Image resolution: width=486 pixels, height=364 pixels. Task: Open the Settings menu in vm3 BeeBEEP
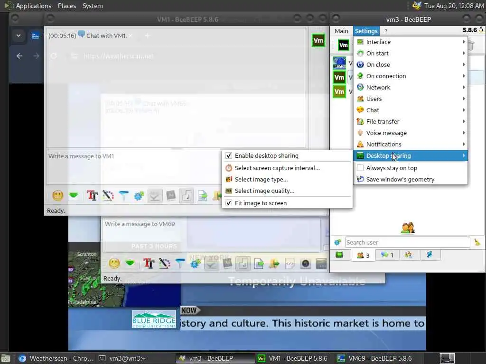pos(366,31)
